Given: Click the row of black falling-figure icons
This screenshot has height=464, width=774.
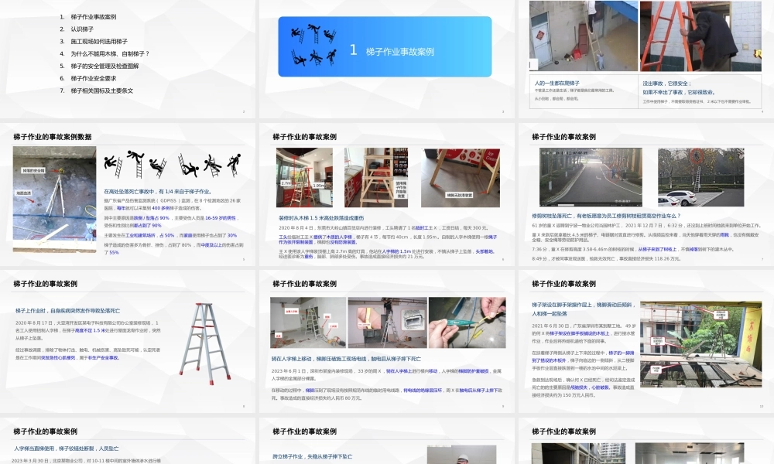Looking at the screenshot, I should [173, 165].
